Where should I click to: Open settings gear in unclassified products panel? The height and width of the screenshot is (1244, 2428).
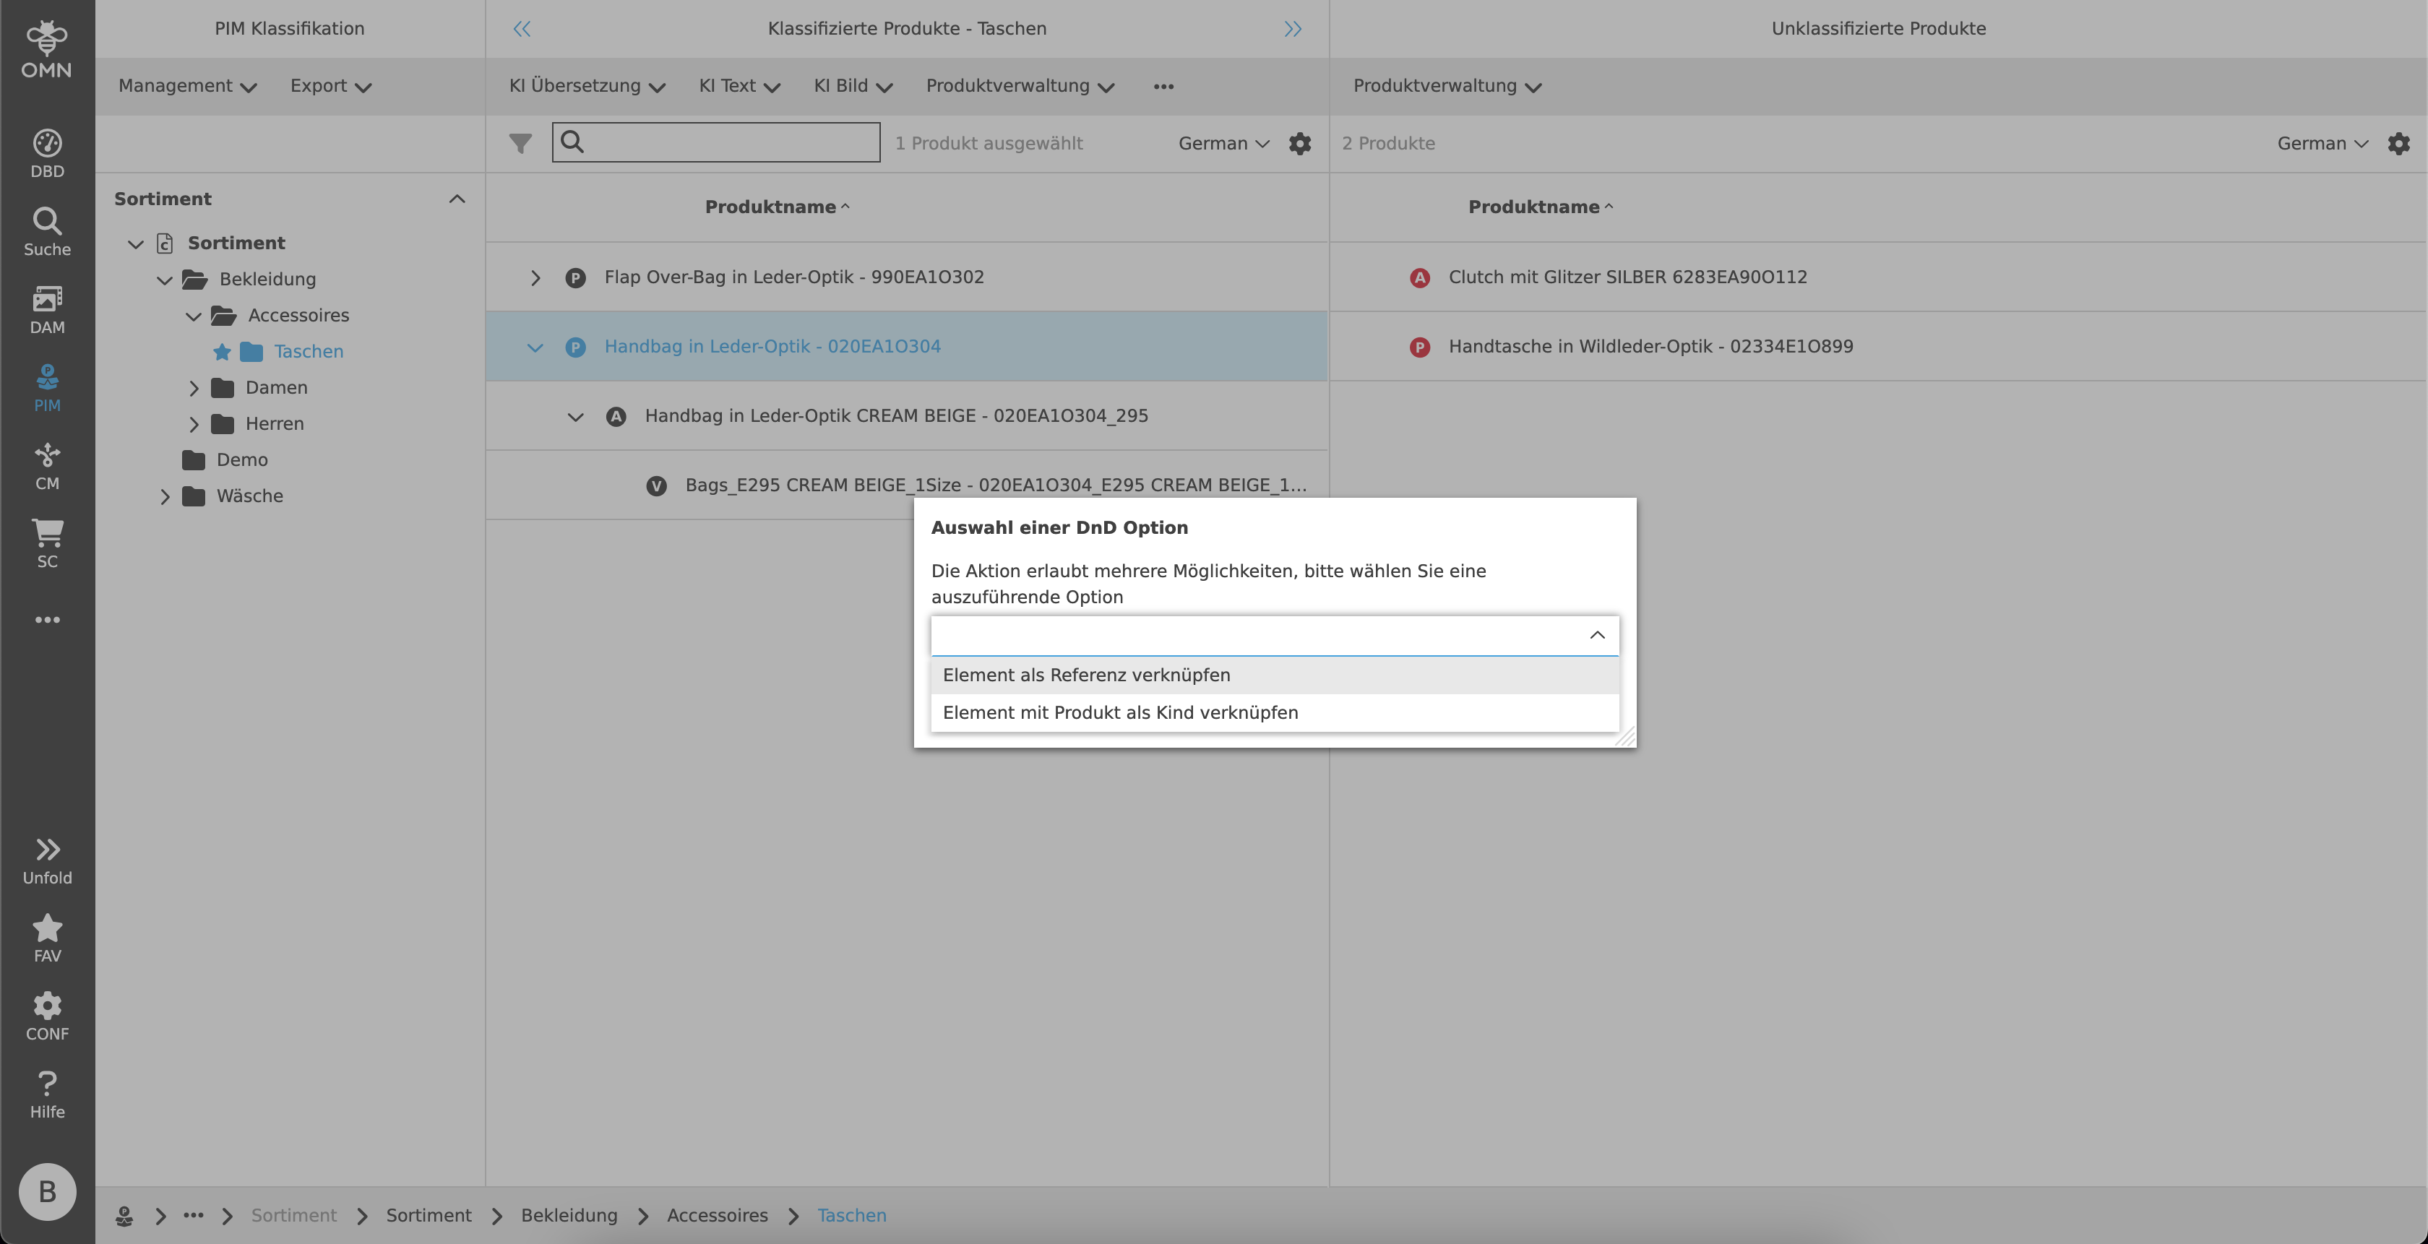coord(2398,143)
